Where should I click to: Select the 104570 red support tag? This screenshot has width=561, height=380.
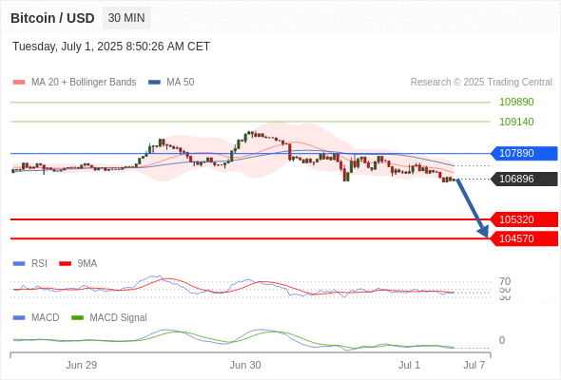(x=524, y=238)
